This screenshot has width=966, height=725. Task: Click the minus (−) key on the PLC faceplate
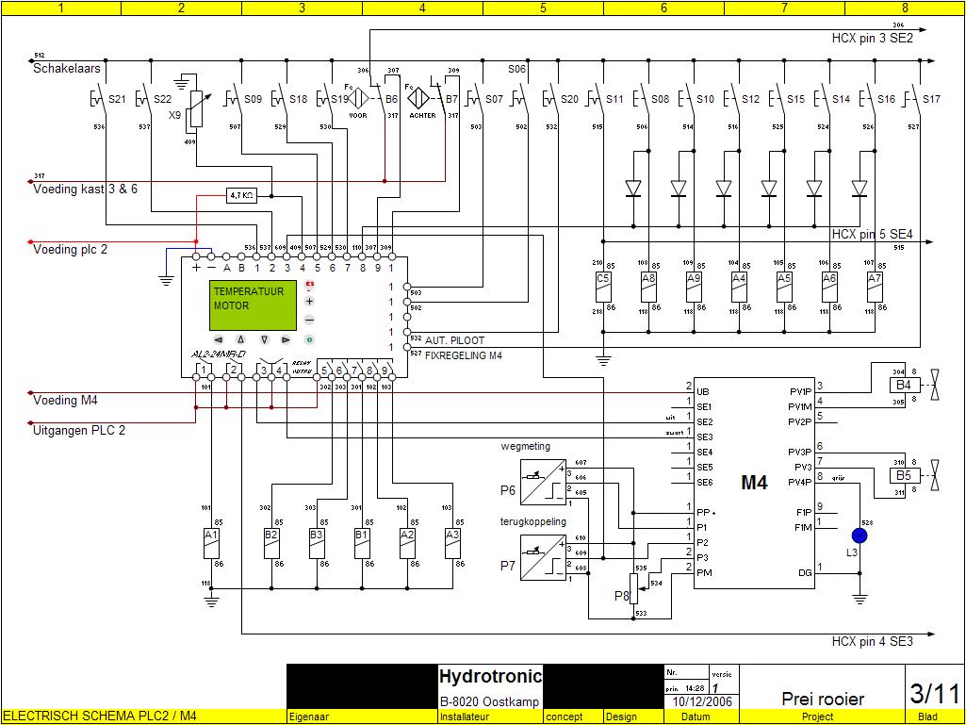point(309,320)
